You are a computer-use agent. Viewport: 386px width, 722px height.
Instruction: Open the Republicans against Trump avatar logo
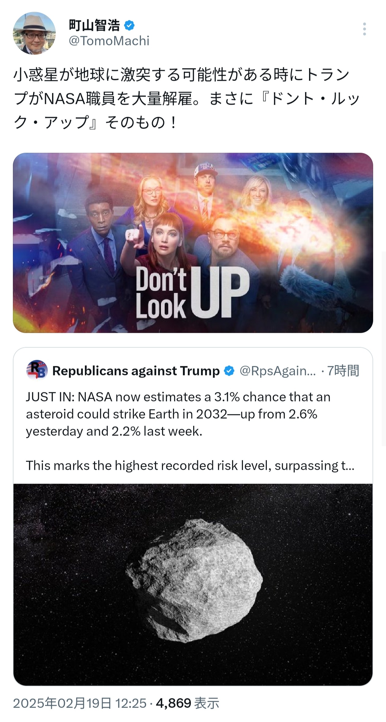click(37, 370)
